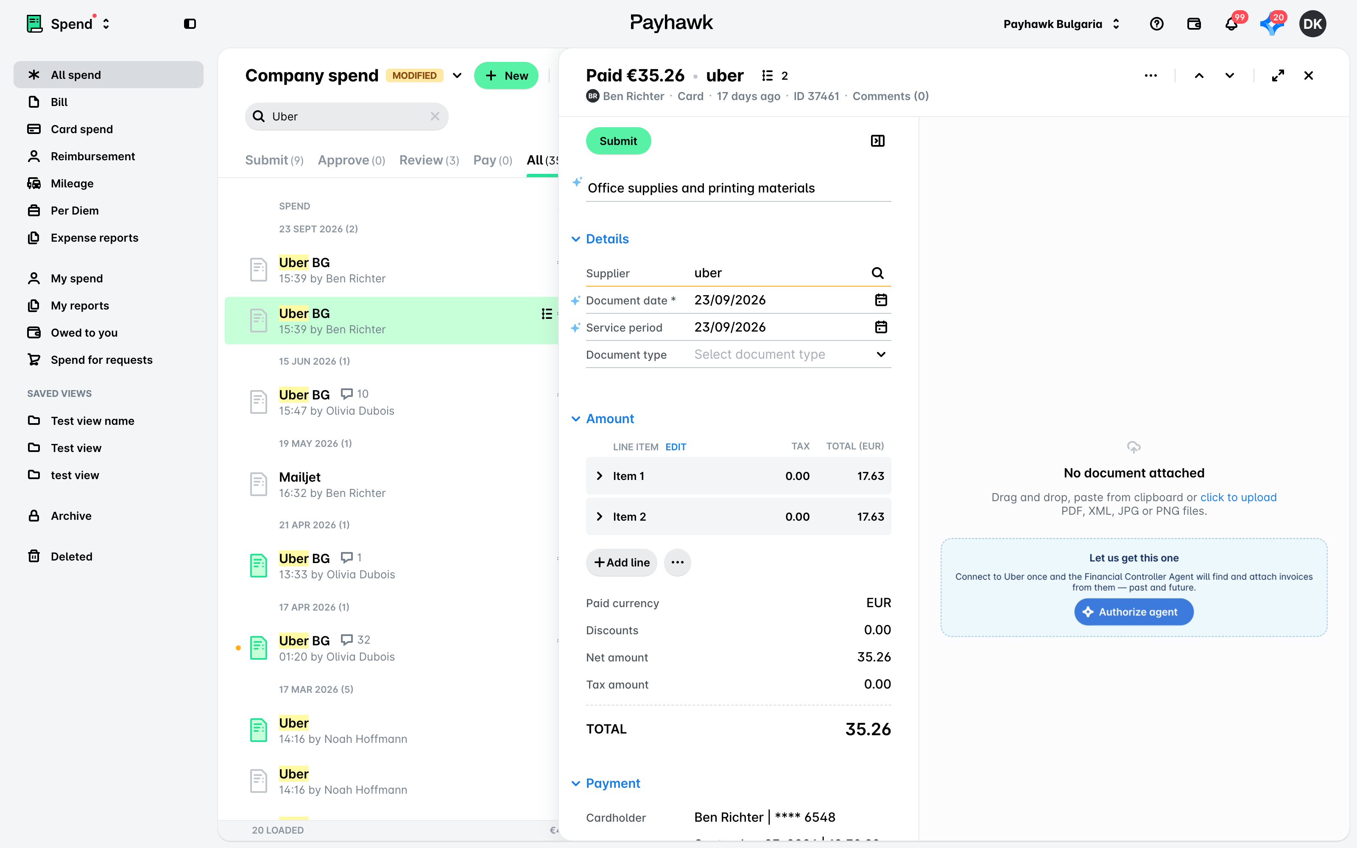Go to previous expense arrow
Image resolution: width=1357 pixels, height=848 pixels.
1199,76
